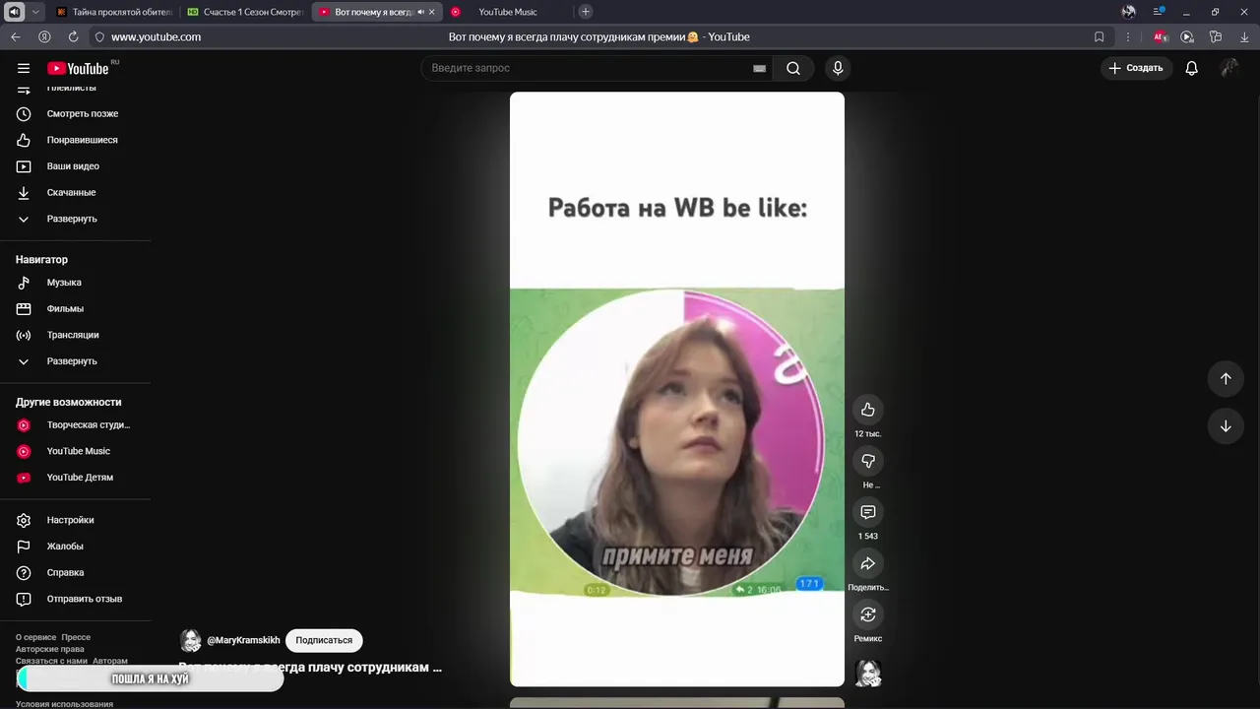1260x709 pixels.
Task: Open browser extensions panel icon
Action: [x=1216, y=36]
